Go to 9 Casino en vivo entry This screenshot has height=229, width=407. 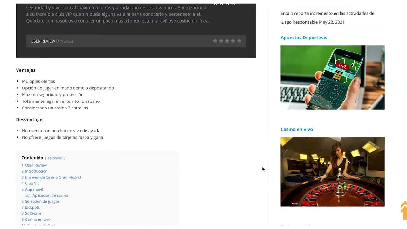36,219
